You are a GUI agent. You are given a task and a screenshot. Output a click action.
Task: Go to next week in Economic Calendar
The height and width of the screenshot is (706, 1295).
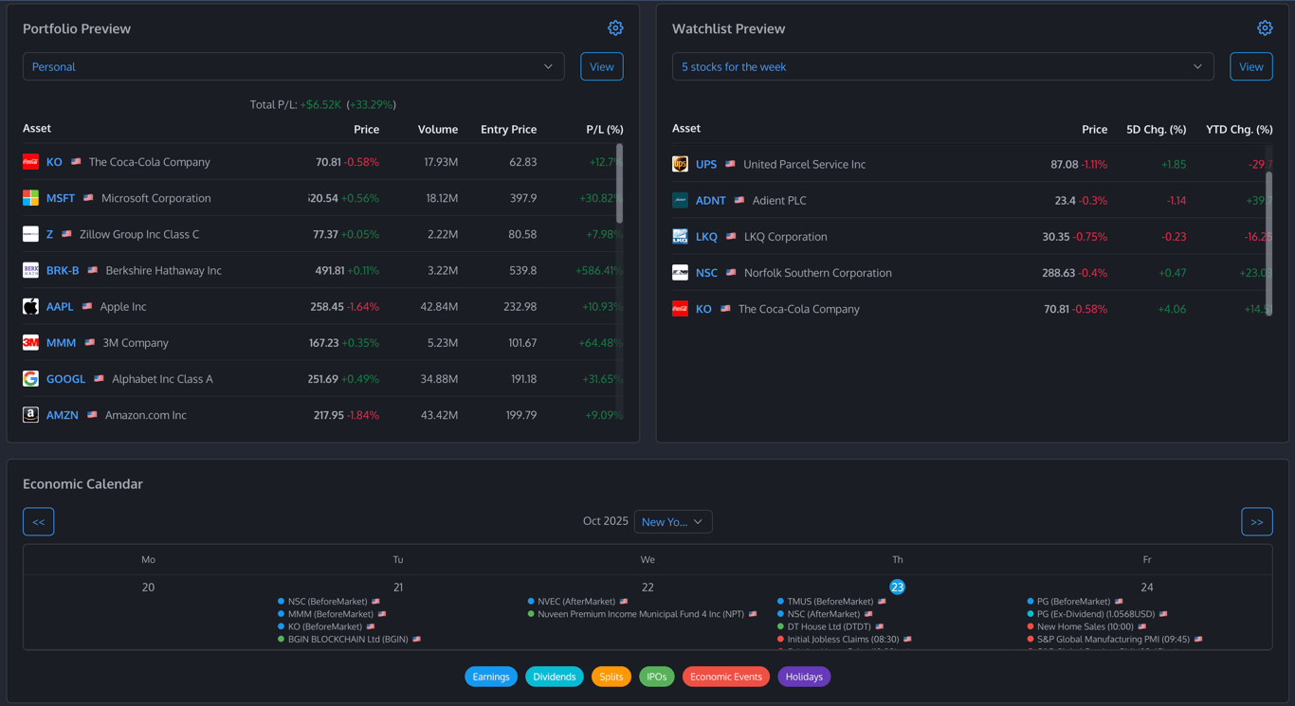click(x=1257, y=522)
